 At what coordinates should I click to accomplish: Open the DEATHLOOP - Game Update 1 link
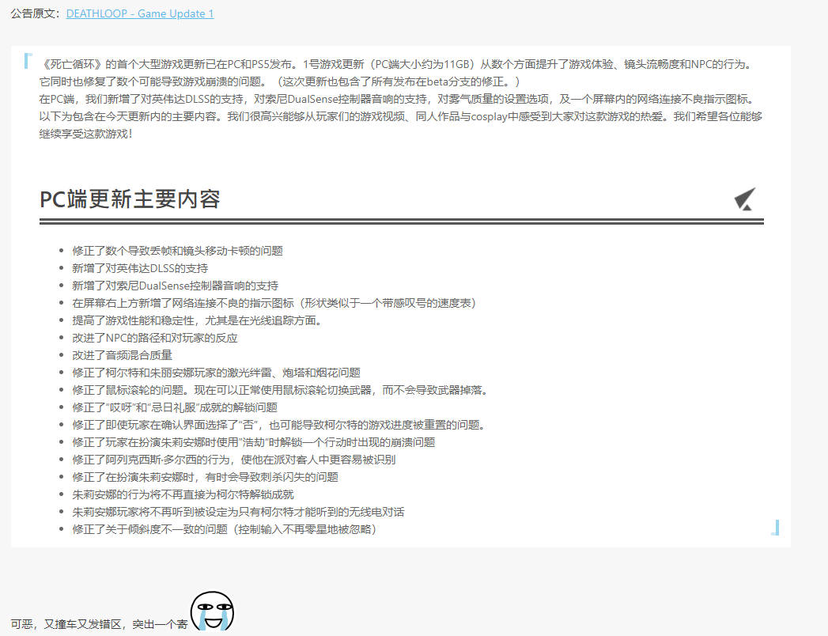(x=140, y=13)
